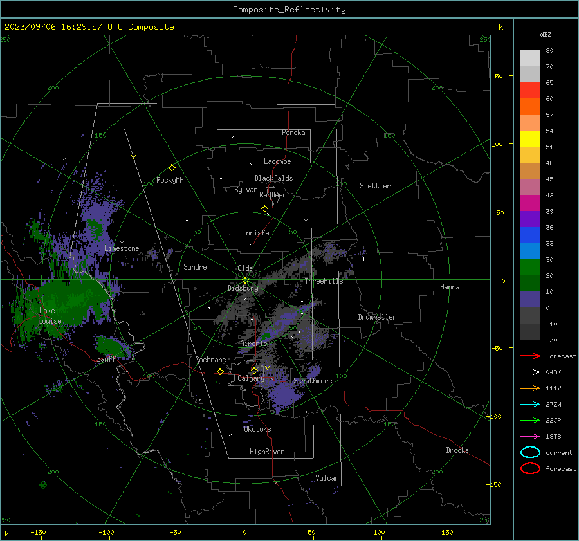The image size is (579, 541).
Task: Click the yellow diamond marker at Olds radar center
Action: (245, 280)
